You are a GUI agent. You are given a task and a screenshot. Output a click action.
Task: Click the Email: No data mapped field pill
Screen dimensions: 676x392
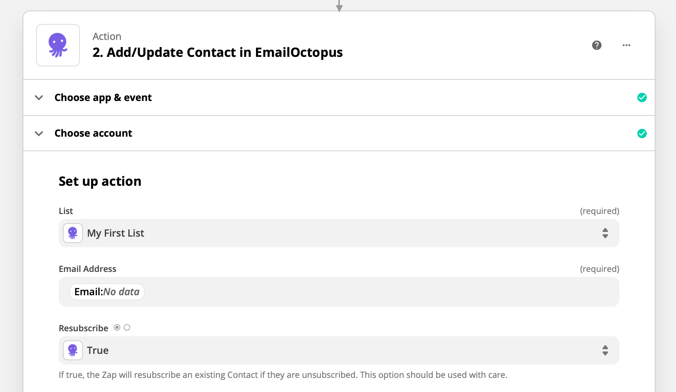[x=106, y=291]
